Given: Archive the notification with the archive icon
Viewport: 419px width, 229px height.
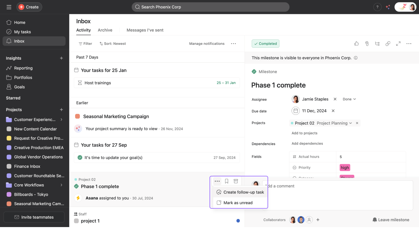Looking at the screenshot, I should [236, 181].
